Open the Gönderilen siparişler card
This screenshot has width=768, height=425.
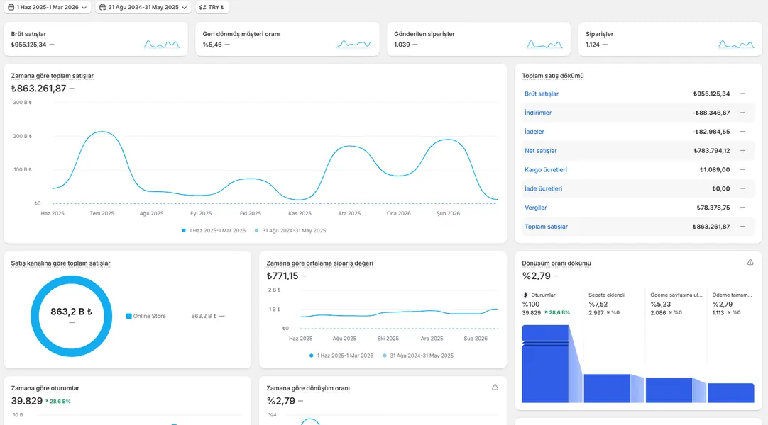(478, 39)
